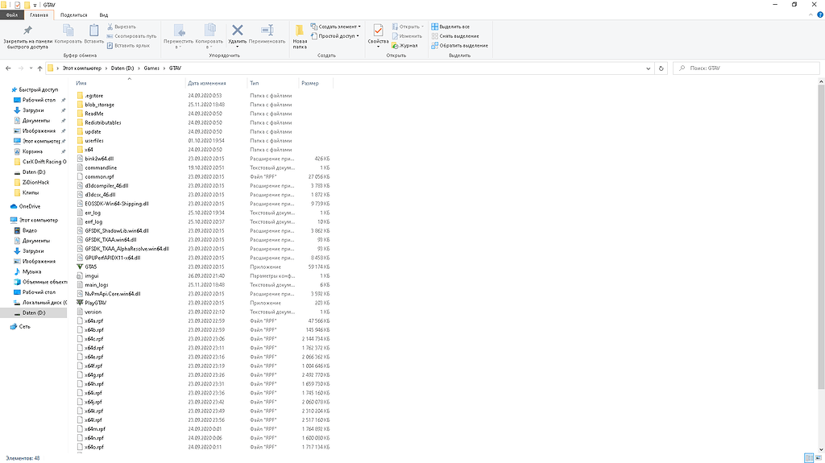
Task: Refresh the current folder view
Action: pos(661,68)
